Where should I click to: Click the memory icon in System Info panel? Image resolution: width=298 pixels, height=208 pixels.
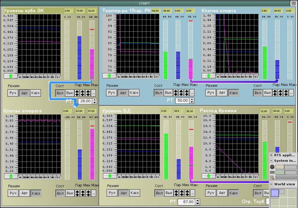point(272,172)
